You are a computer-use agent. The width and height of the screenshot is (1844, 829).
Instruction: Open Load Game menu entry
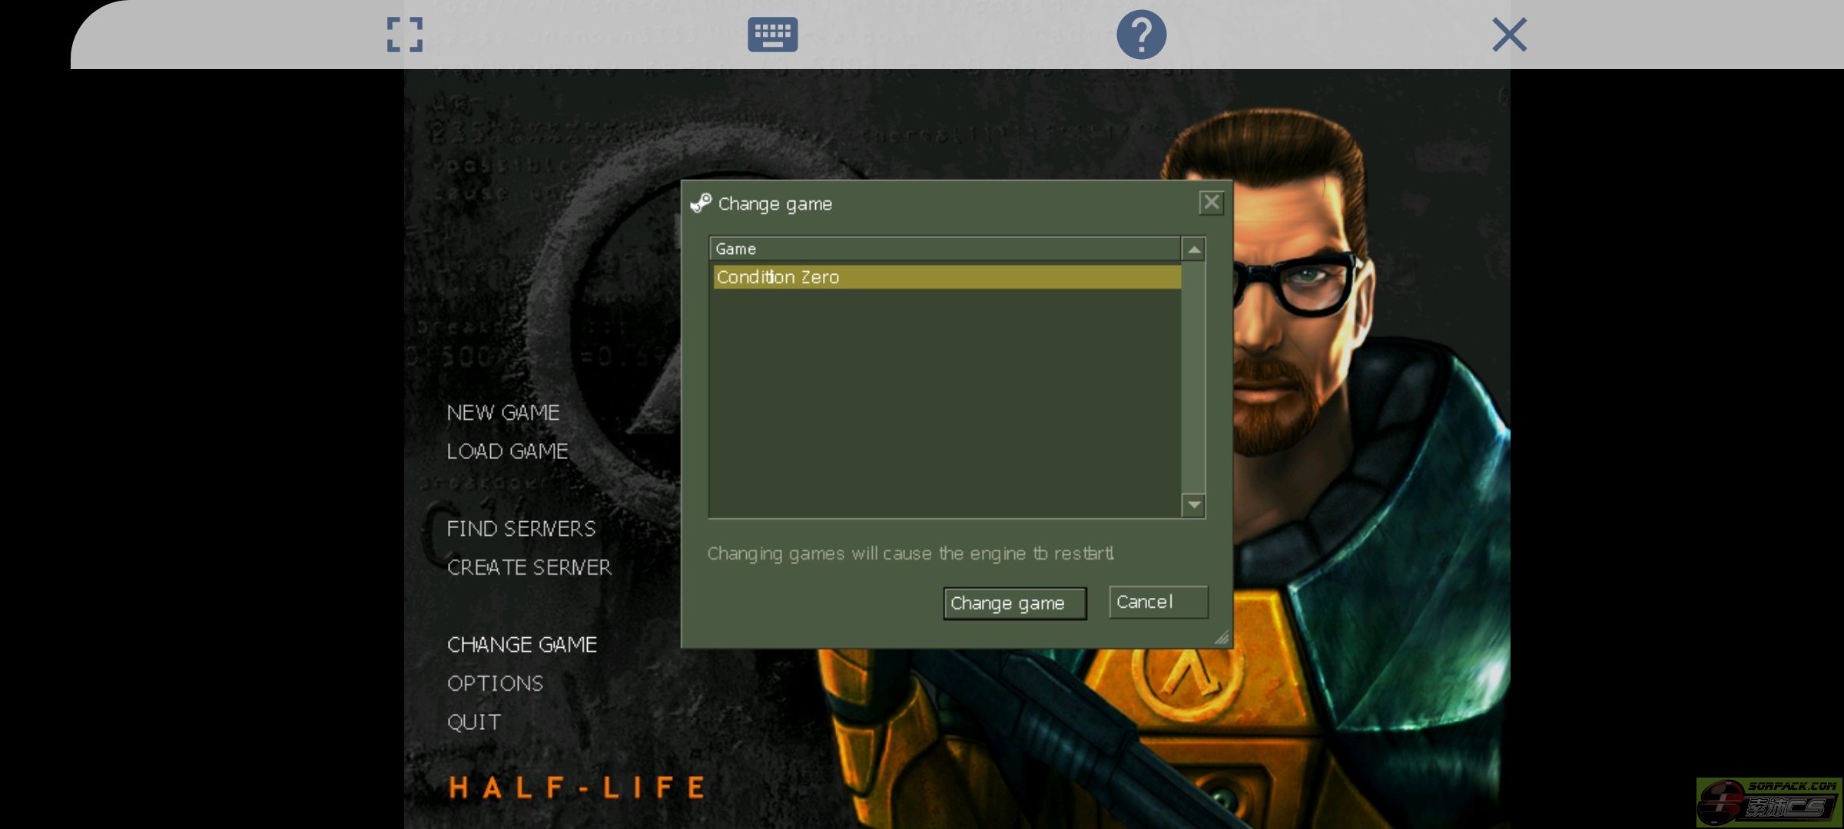507,451
